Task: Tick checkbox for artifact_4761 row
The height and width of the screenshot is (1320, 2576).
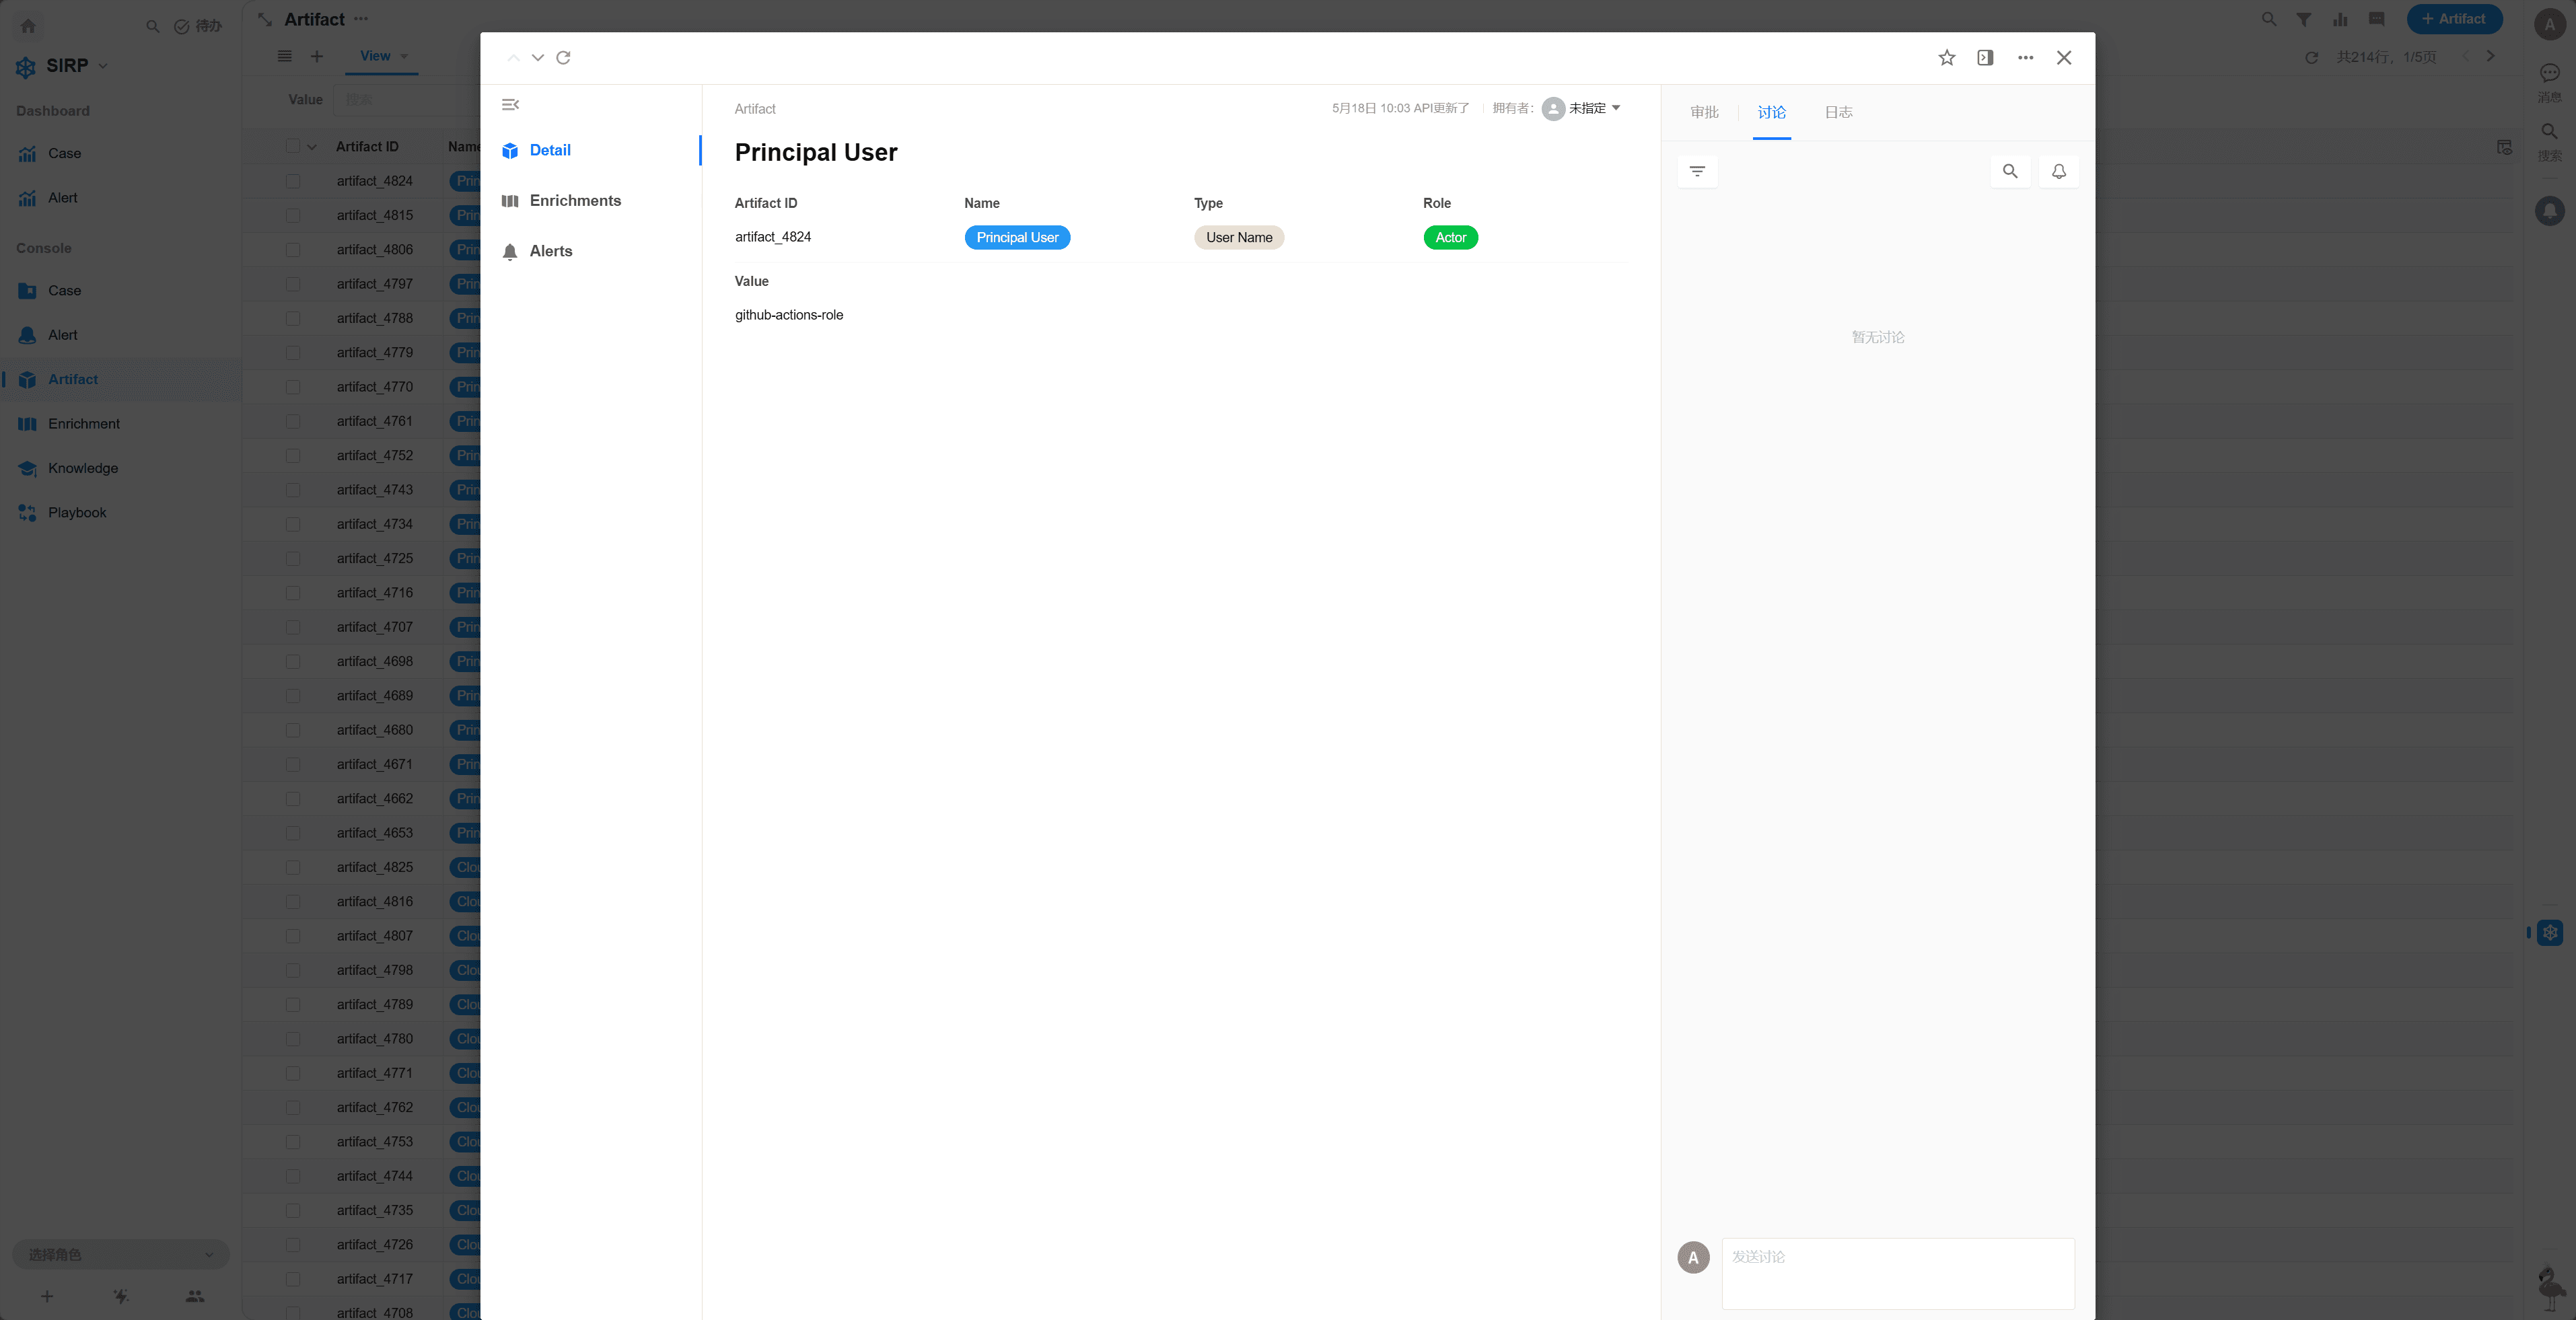Action: (x=293, y=421)
